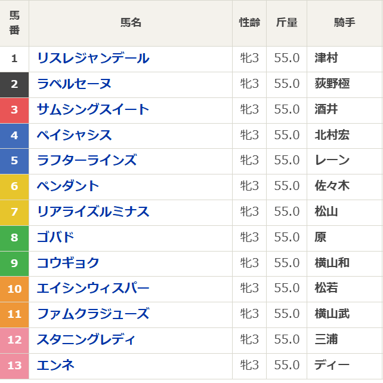Image resolution: width=383 pixels, height=383 pixels.
Task: Click the 騎手 column header
Action: [344, 23]
